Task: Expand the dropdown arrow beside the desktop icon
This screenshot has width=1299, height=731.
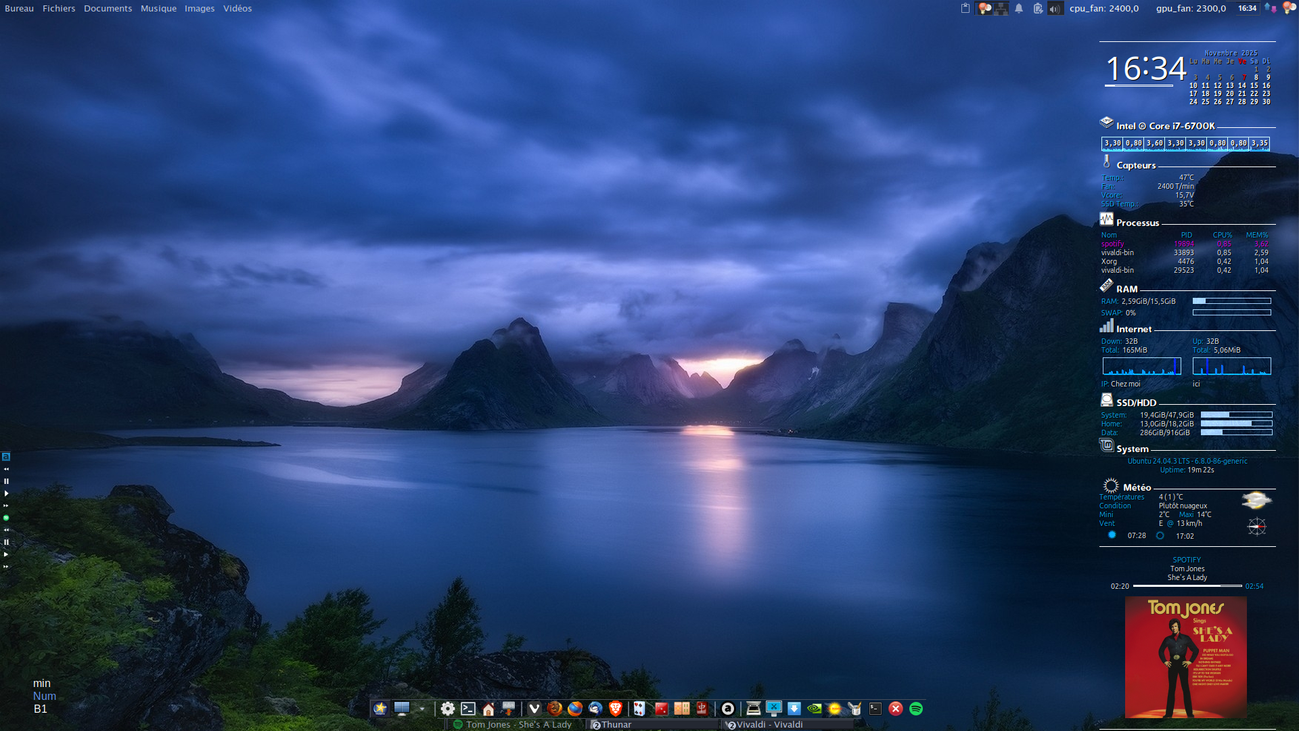Action: pyautogui.click(x=422, y=709)
